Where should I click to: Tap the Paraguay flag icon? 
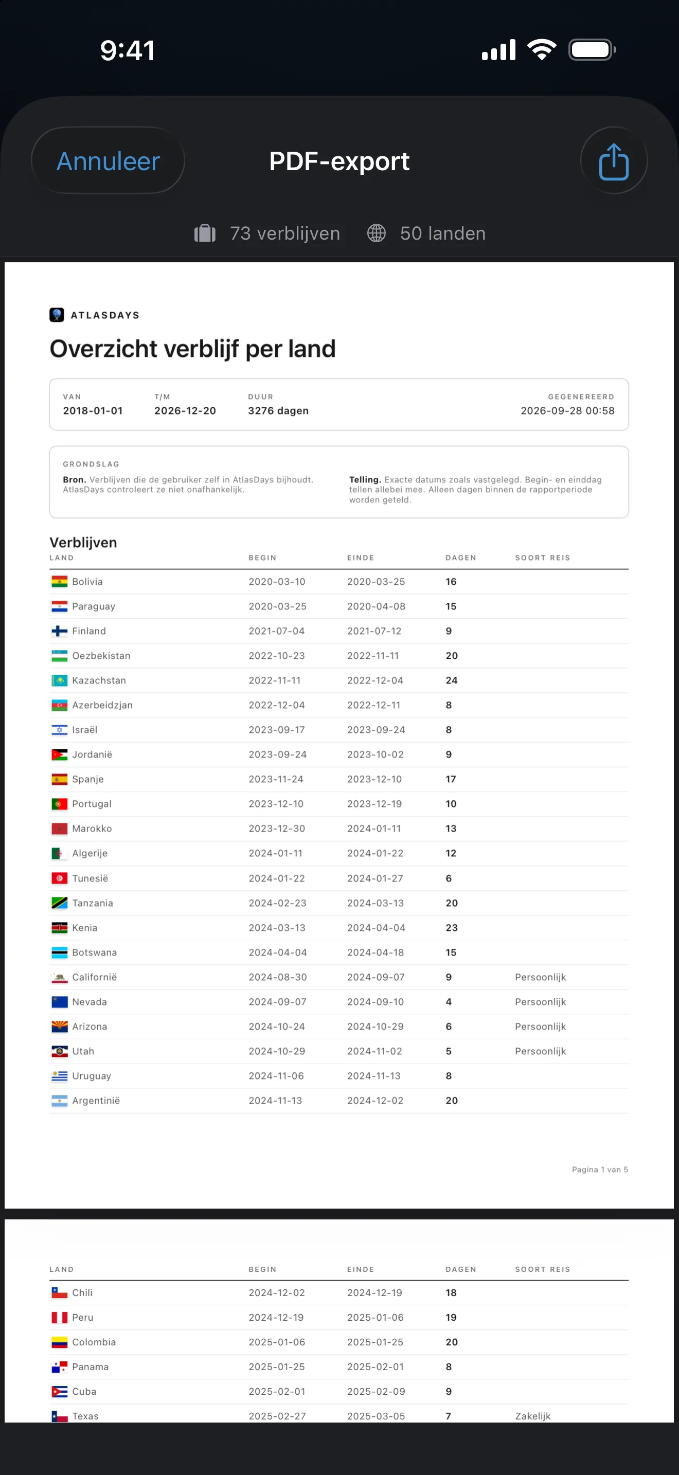pyautogui.click(x=59, y=606)
